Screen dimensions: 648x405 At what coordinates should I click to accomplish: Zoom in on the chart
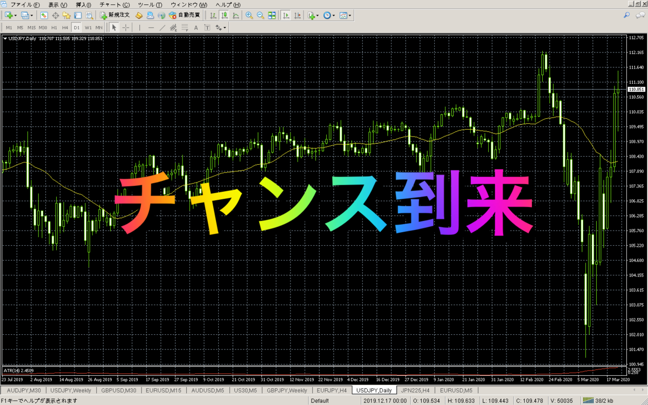click(x=249, y=15)
